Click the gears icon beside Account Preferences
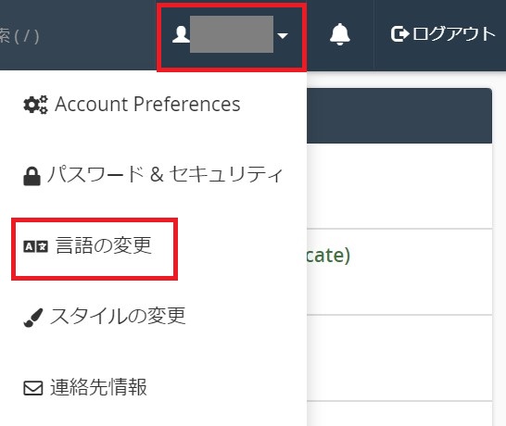This screenshot has height=426, width=506. point(35,105)
